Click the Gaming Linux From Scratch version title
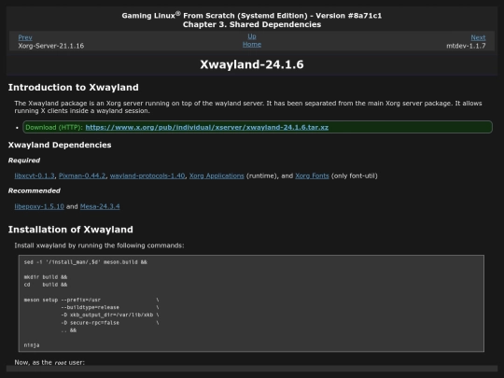 click(x=252, y=16)
